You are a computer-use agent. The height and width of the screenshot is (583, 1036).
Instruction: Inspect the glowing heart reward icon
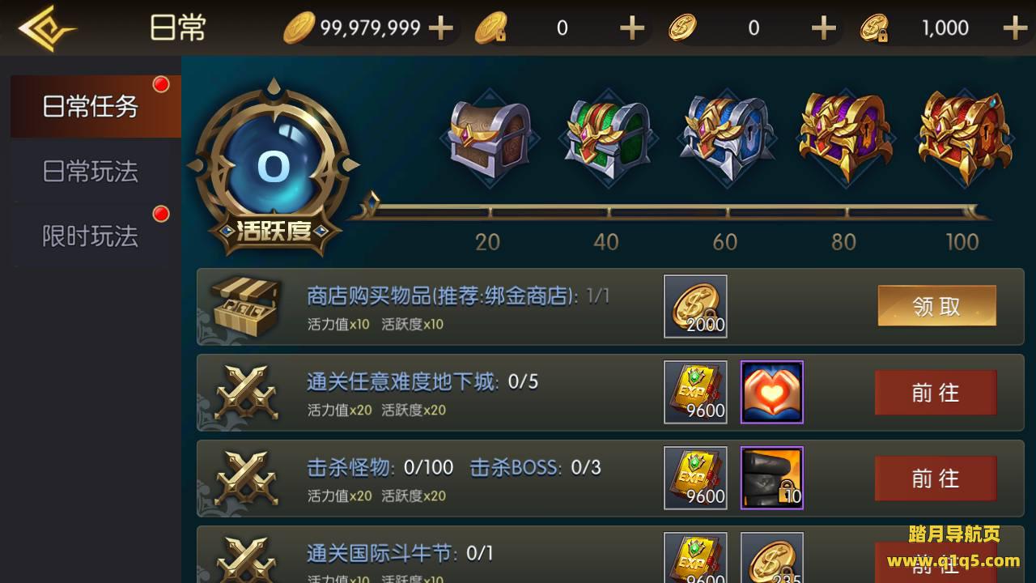[771, 392]
